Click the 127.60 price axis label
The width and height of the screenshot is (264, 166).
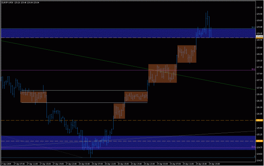coord(259,74)
